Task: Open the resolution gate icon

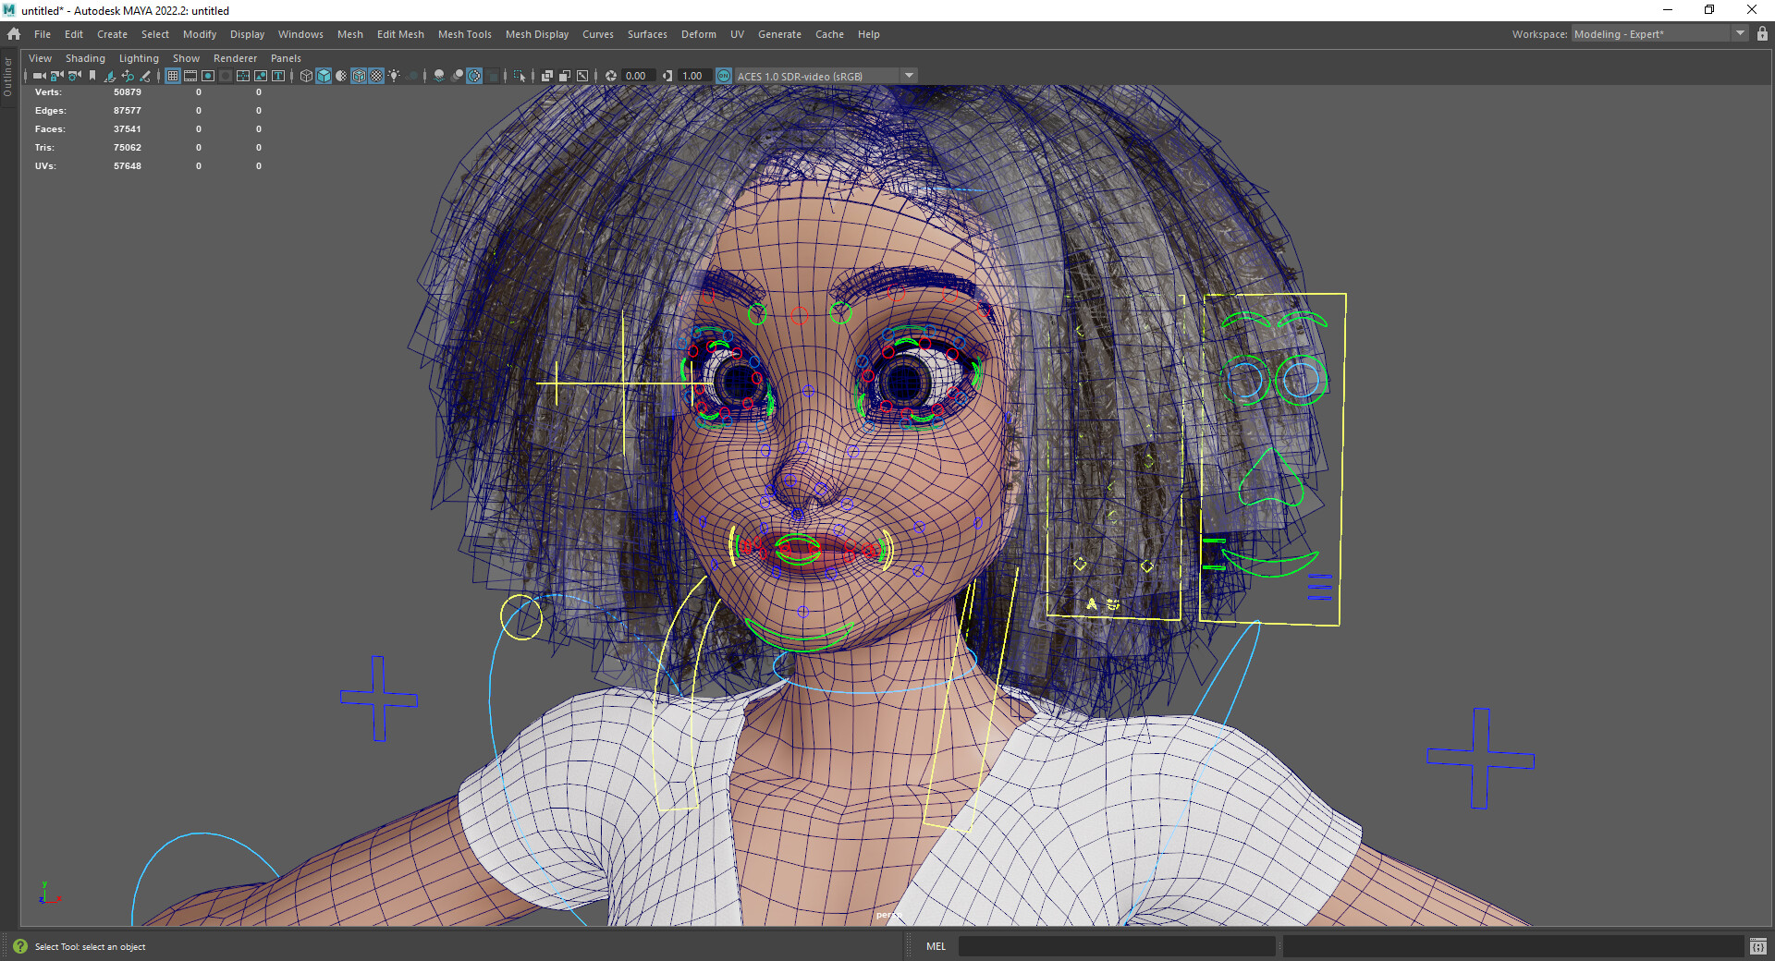Action: coord(208,76)
